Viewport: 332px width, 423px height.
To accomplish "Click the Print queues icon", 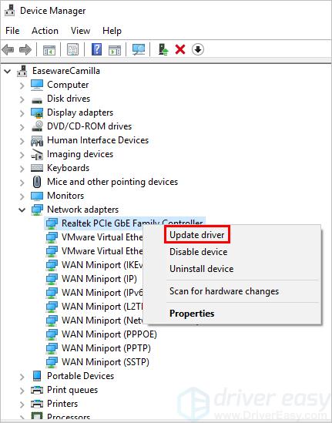I will [x=37, y=390].
